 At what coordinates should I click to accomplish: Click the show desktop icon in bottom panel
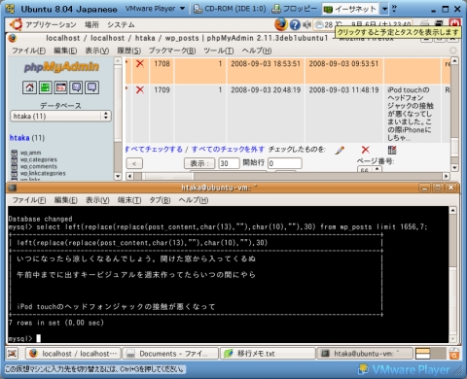(13, 353)
